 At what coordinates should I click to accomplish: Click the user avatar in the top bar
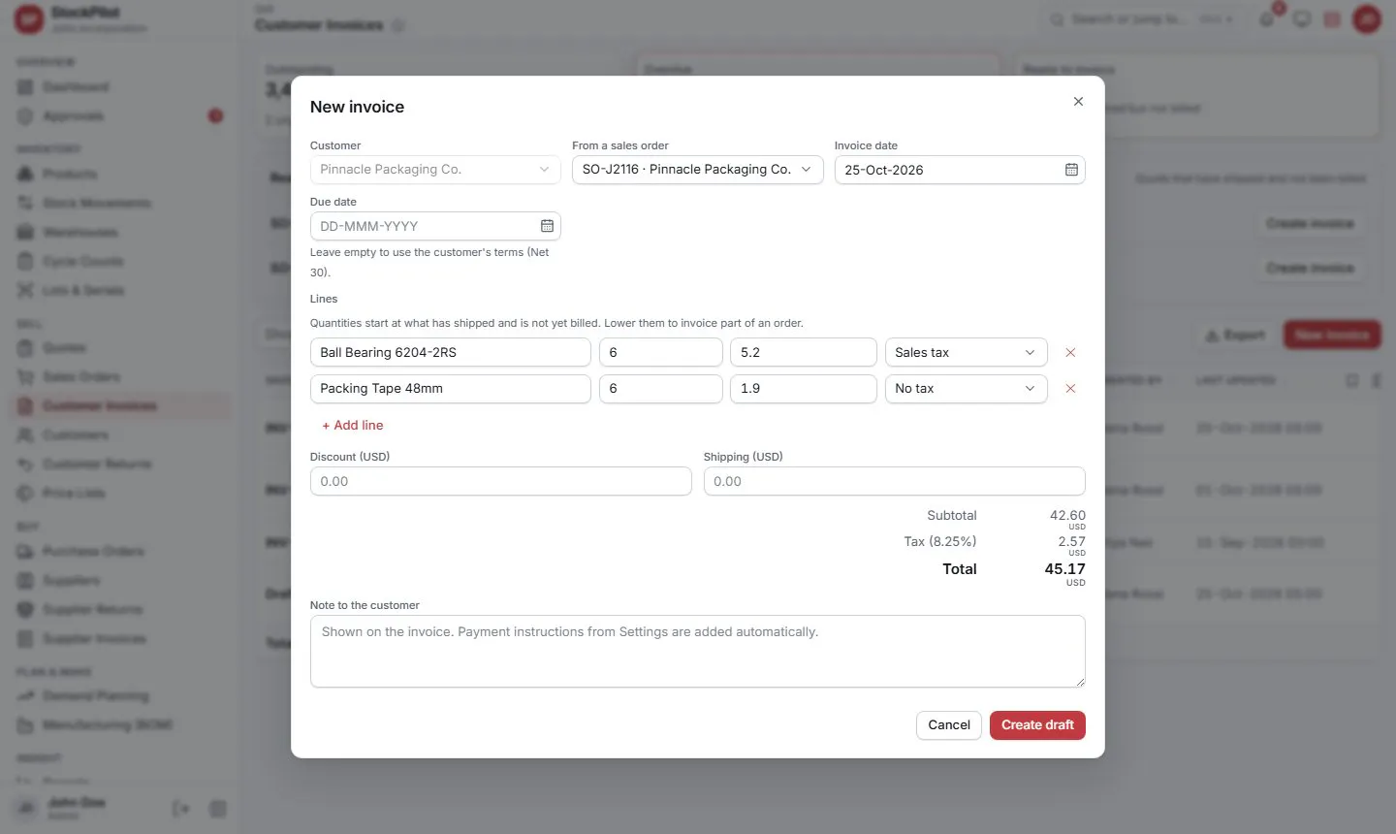click(x=1367, y=19)
